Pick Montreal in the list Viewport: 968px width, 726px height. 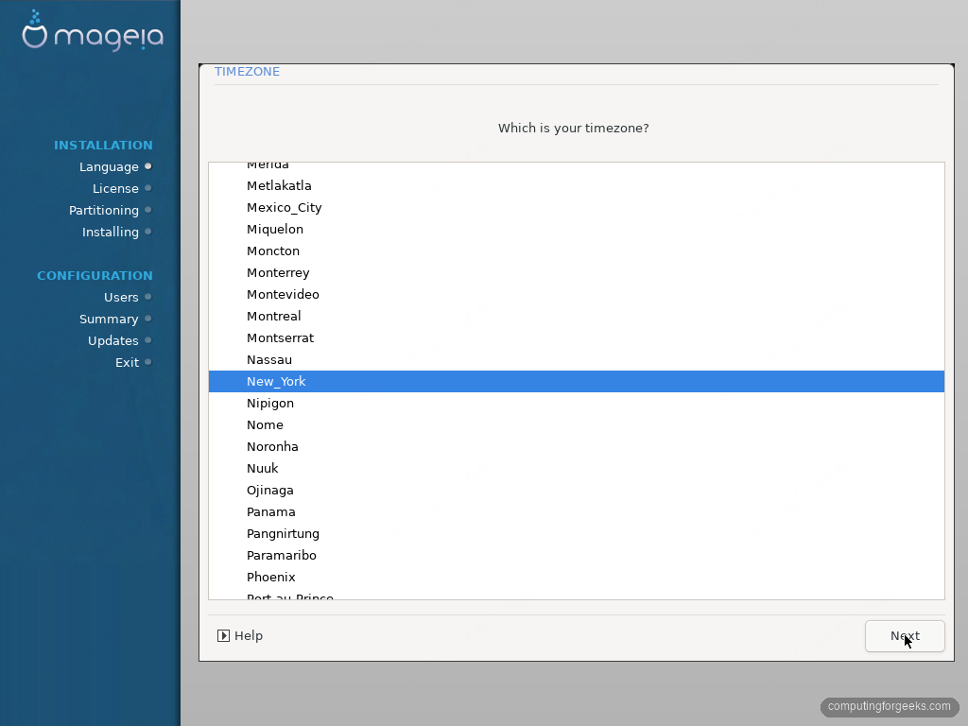click(576, 316)
